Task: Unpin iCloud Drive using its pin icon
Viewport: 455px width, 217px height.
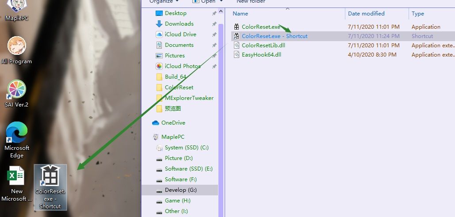Action: click(214, 34)
